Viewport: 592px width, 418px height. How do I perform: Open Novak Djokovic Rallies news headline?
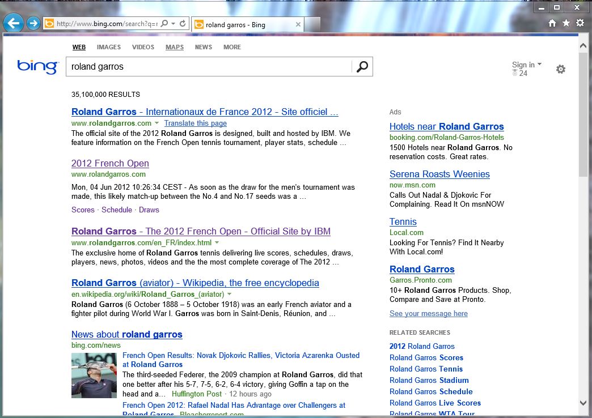click(x=241, y=360)
